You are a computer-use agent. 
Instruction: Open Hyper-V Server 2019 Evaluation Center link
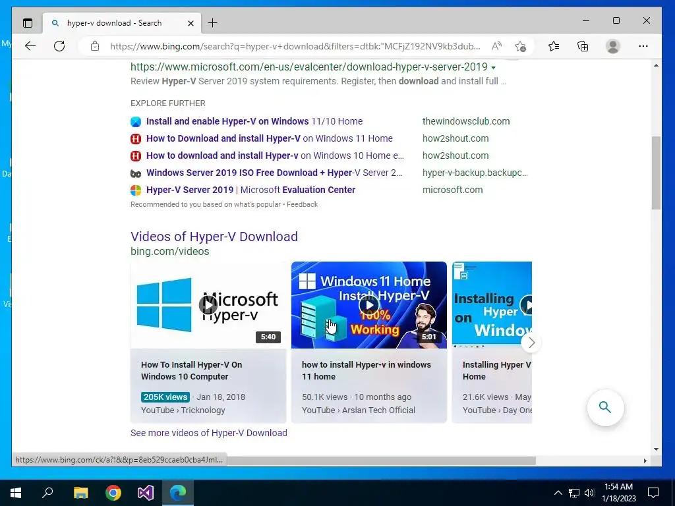point(251,190)
